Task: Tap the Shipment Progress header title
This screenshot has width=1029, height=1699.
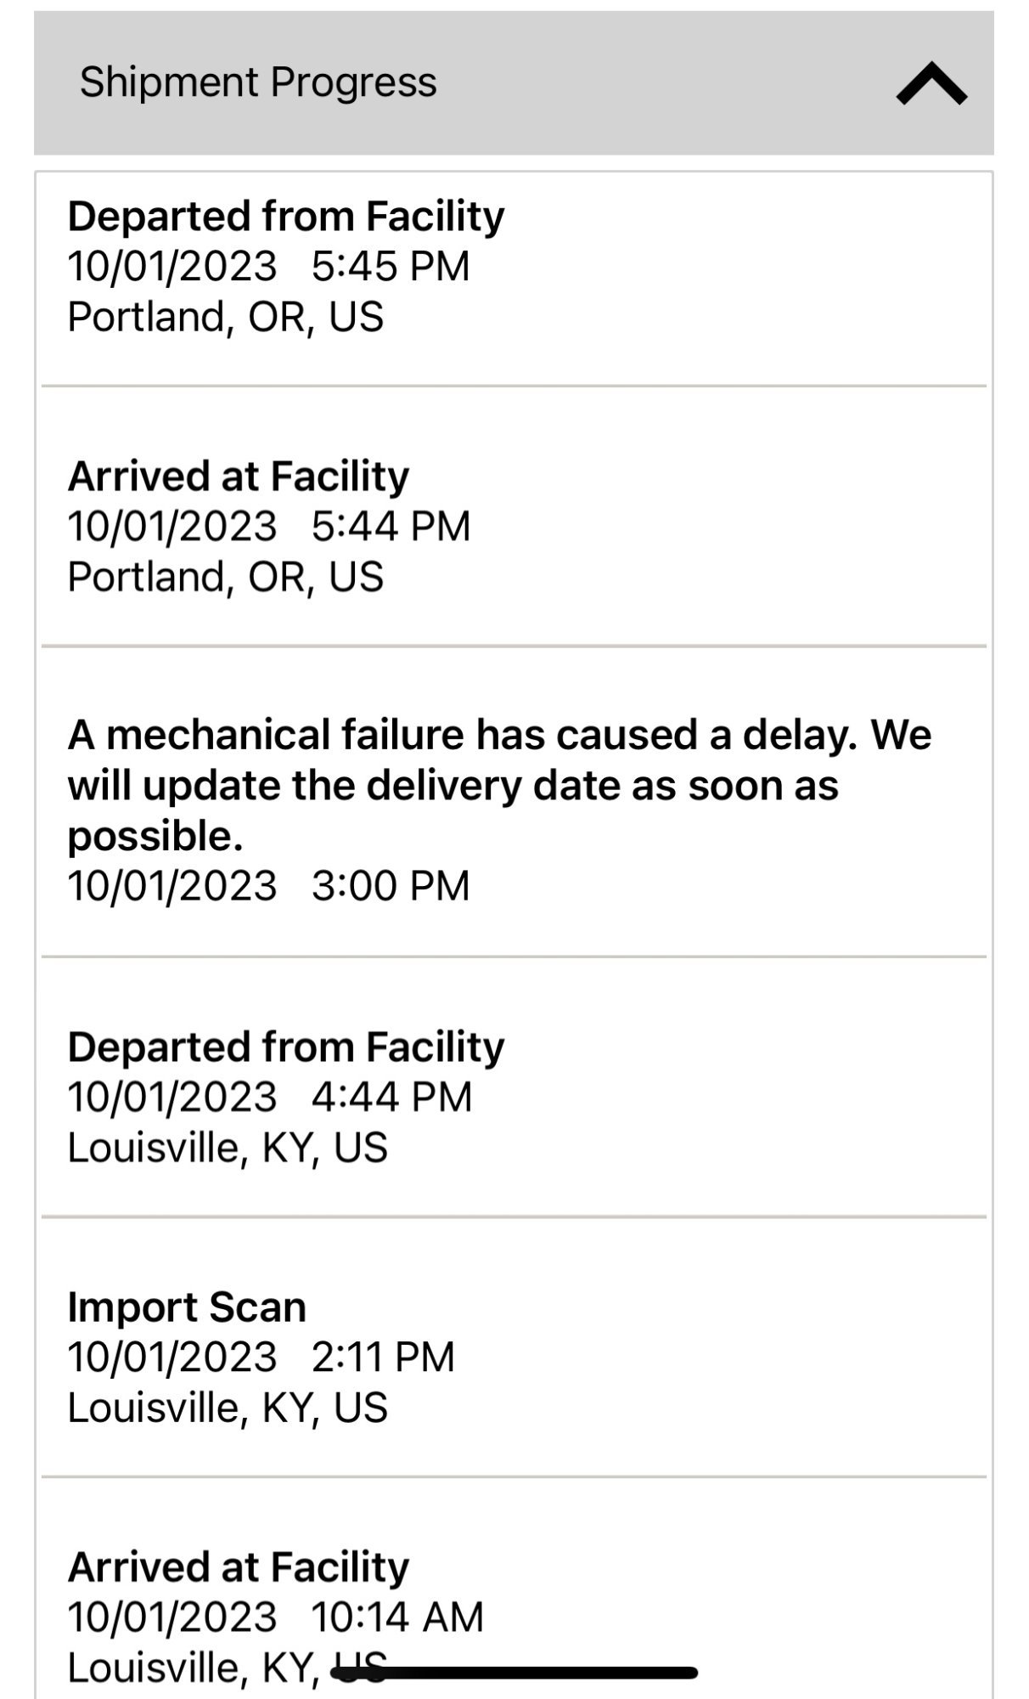Action: coord(258,82)
